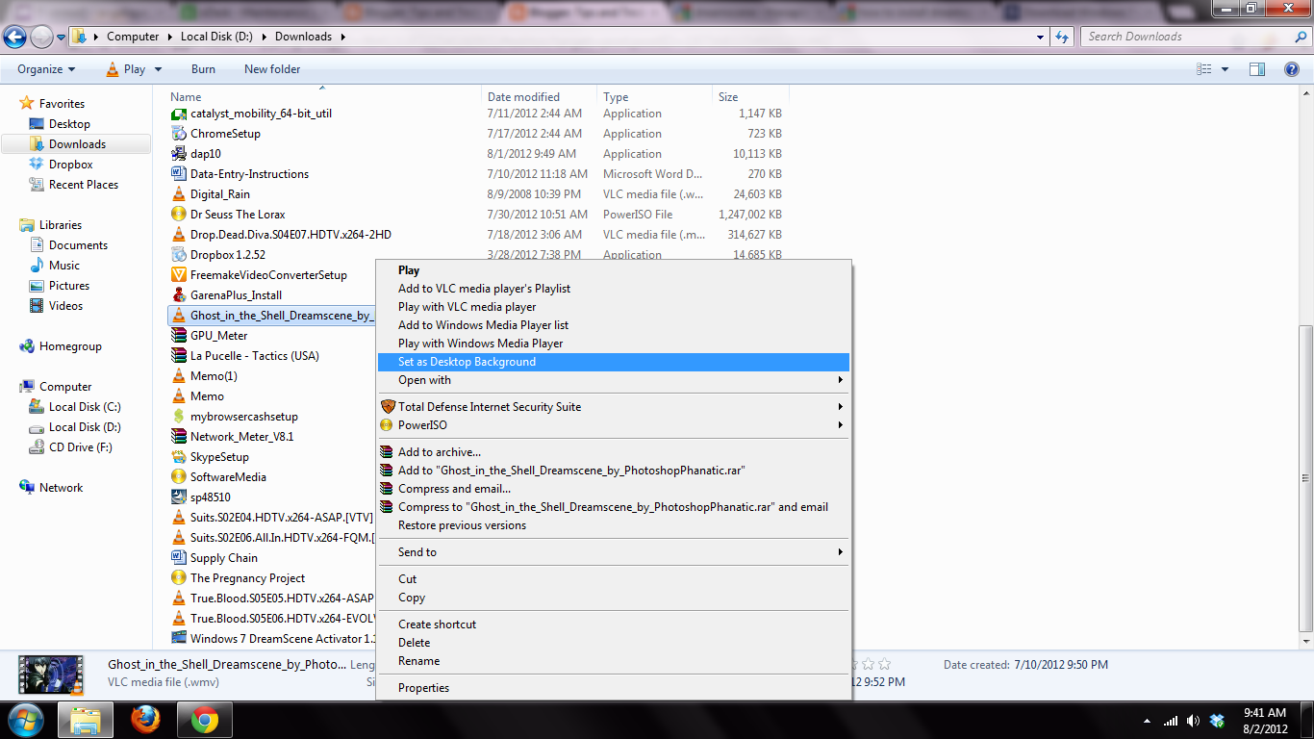This screenshot has width=1314, height=739.
Task: Click the Burn toolbar button
Action: point(203,69)
